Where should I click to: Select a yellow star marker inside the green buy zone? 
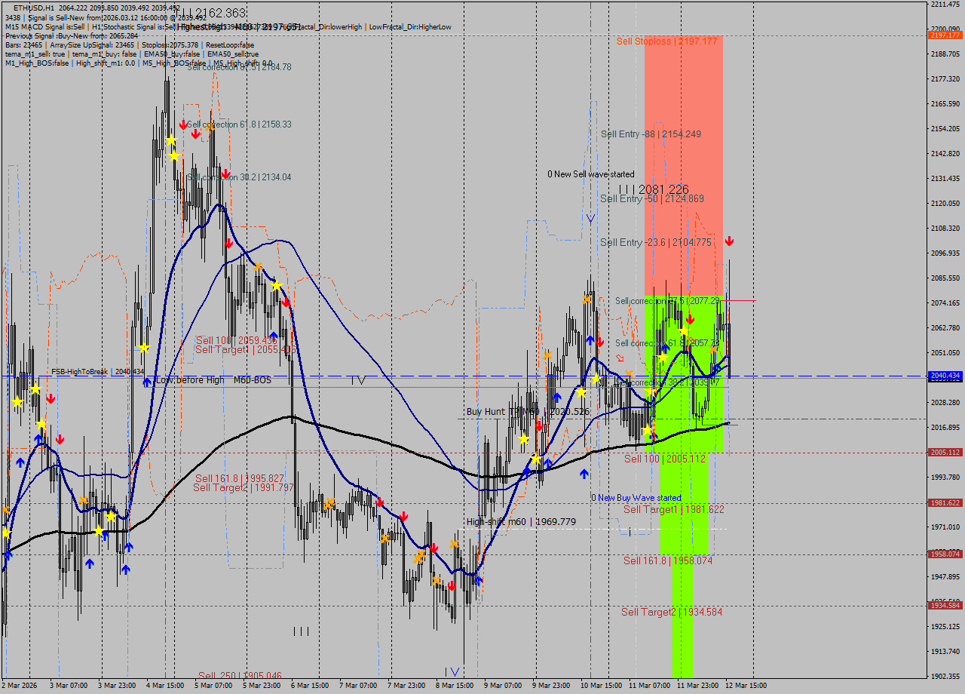(682, 330)
